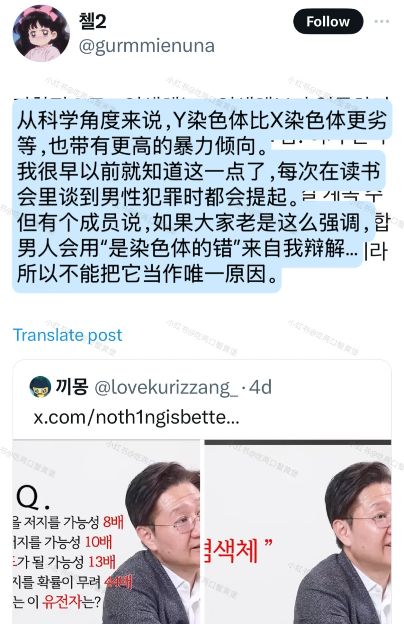
Task: Tap Translate post
Action: 68,335
